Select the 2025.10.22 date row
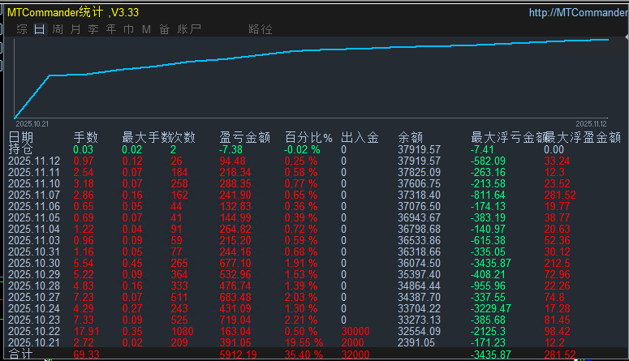This screenshot has height=361, width=629. (34, 331)
